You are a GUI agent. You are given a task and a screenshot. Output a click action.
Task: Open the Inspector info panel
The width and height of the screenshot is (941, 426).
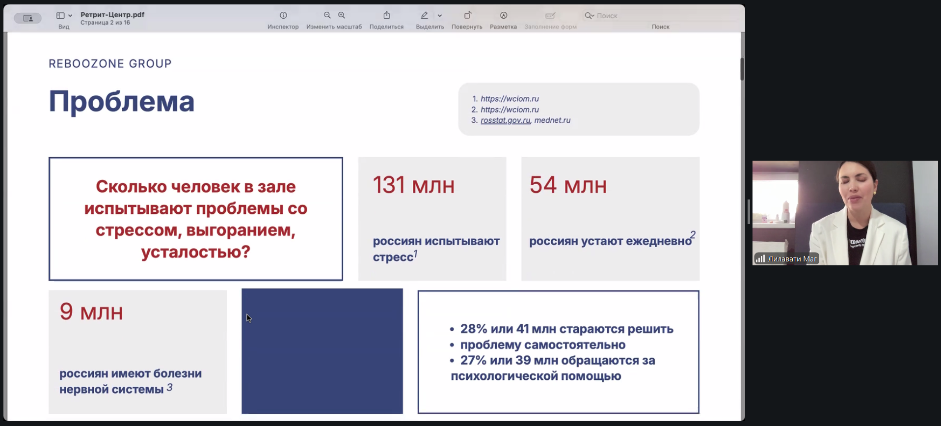[x=283, y=16]
